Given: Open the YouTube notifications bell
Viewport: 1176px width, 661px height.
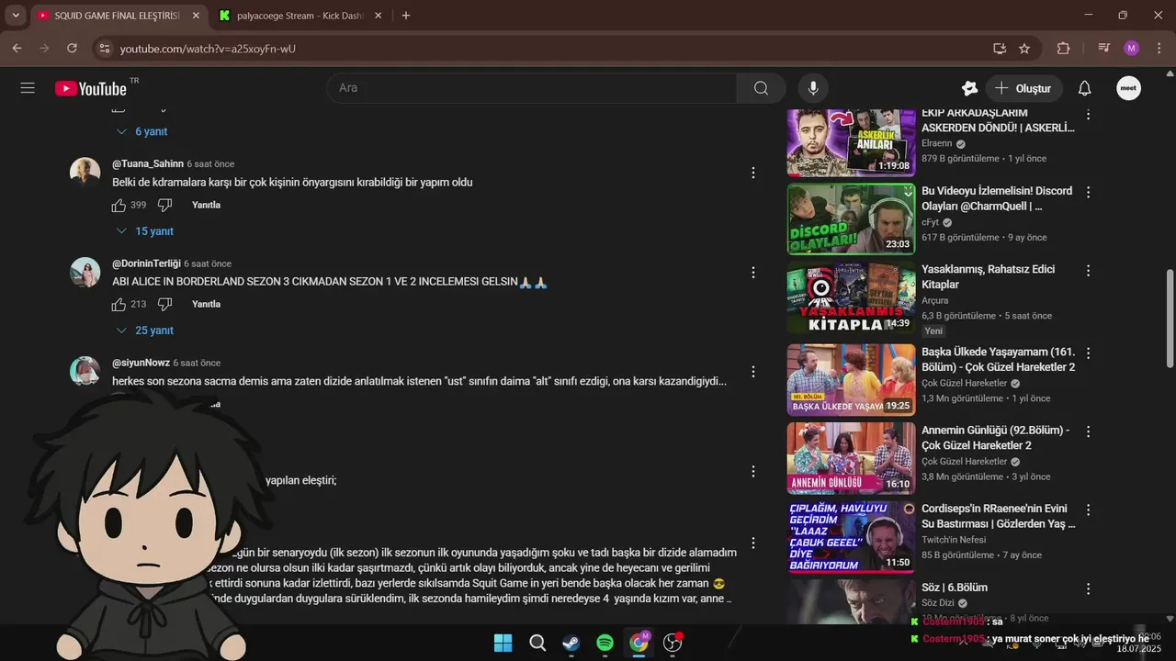Looking at the screenshot, I should click(x=1084, y=88).
